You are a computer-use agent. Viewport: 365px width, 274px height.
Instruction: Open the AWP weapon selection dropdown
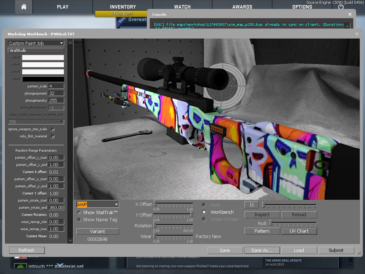[98, 204]
